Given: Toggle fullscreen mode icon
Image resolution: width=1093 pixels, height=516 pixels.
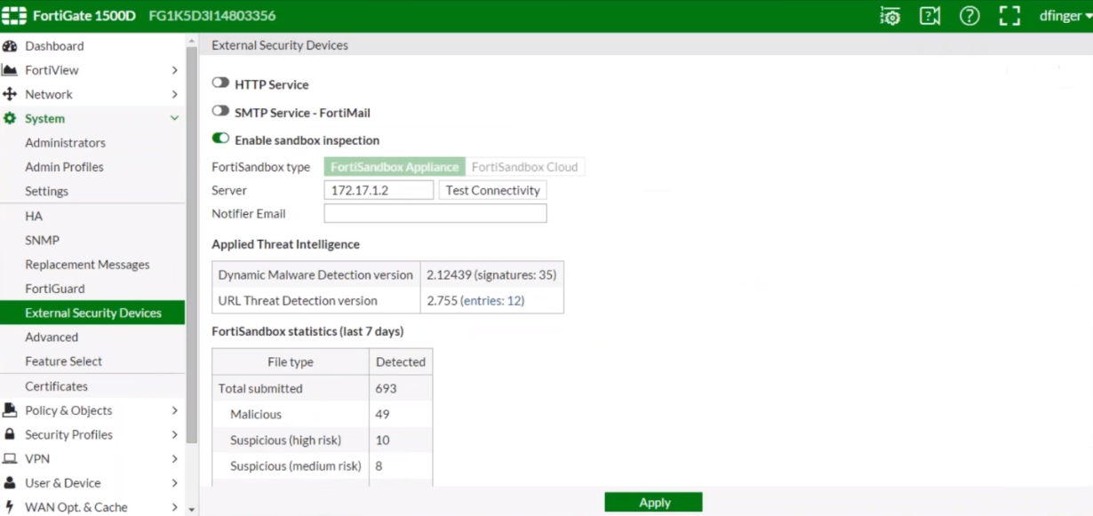Looking at the screenshot, I should (1009, 16).
